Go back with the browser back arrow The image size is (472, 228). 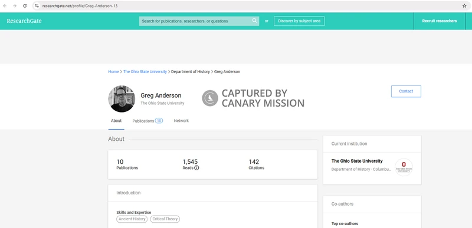pyautogui.click(x=5, y=6)
